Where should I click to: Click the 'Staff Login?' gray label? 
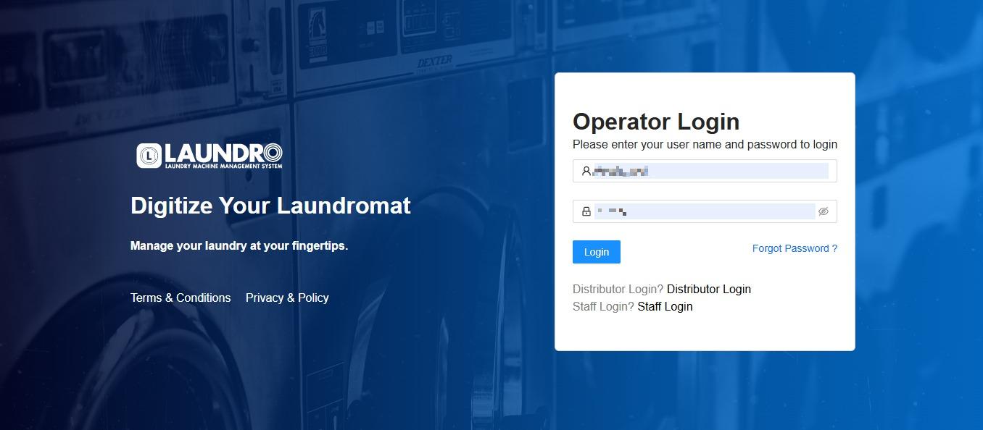tap(603, 306)
